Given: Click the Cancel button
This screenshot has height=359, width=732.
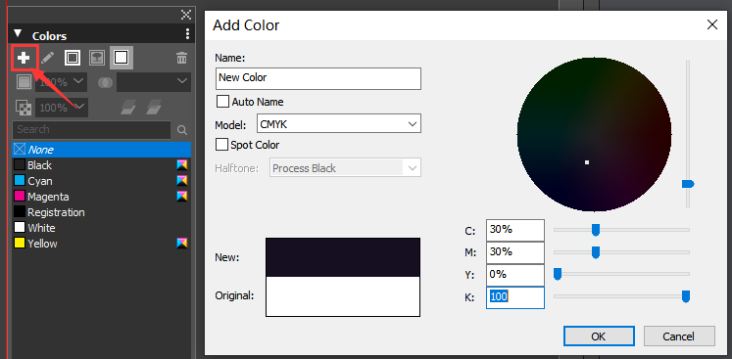Looking at the screenshot, I should [679, 337].
